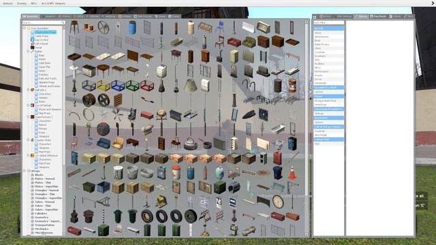Open the ArcCW NPC Weapons menu

53,3
